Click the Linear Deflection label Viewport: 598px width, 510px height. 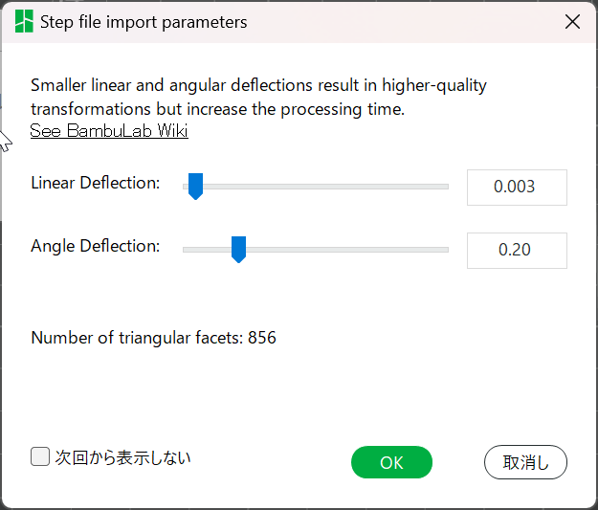click(95, 183)
